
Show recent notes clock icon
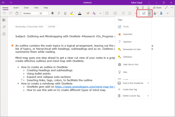4,34
